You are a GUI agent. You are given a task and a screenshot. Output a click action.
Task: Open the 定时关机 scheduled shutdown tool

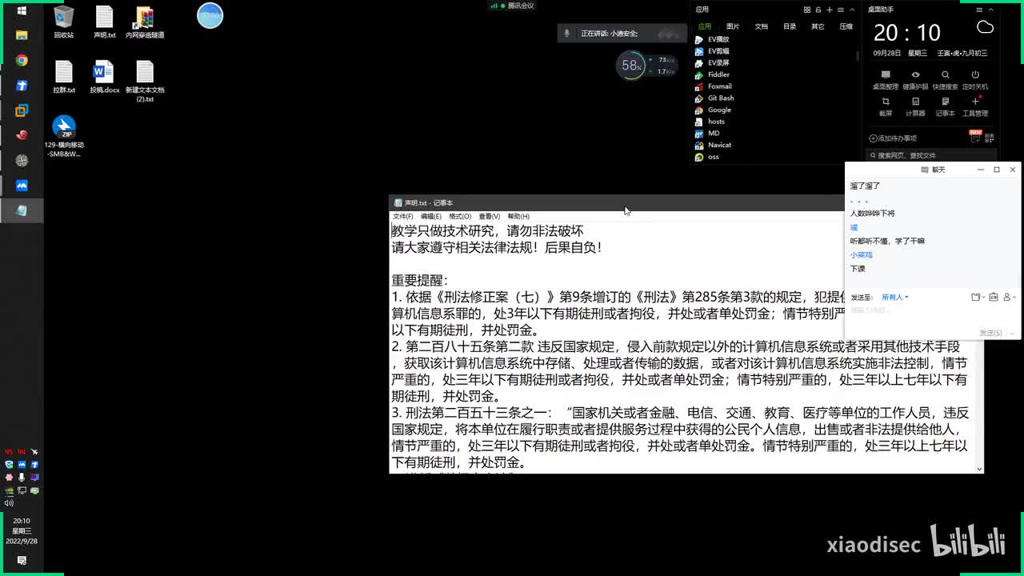click(x=975, y=79)
